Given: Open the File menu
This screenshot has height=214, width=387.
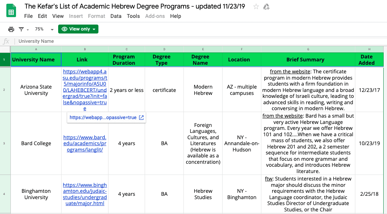Looking at the screenshot, I should pyautogui.click(x=28, y=16).
